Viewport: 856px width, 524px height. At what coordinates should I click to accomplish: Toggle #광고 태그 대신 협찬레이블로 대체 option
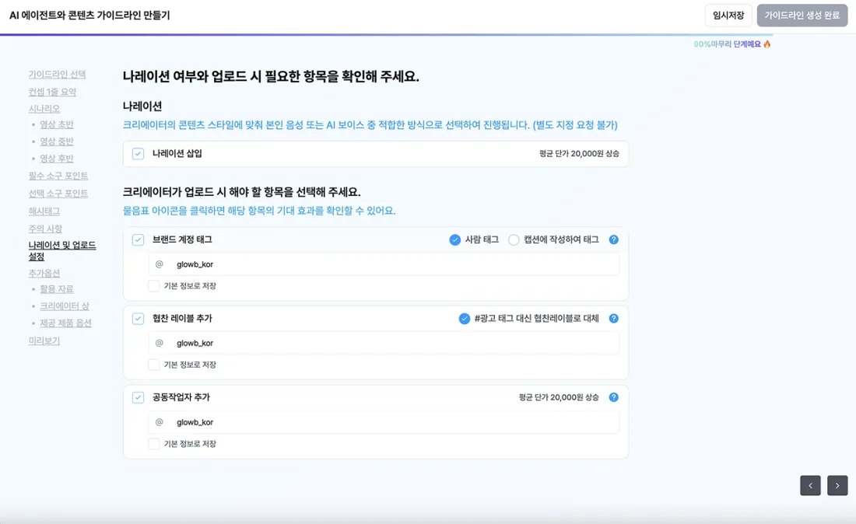pos(464,319)
